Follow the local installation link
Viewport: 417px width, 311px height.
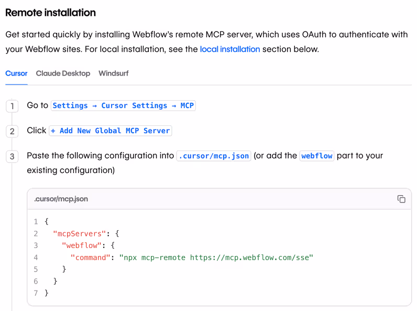(x=230, y=49)
